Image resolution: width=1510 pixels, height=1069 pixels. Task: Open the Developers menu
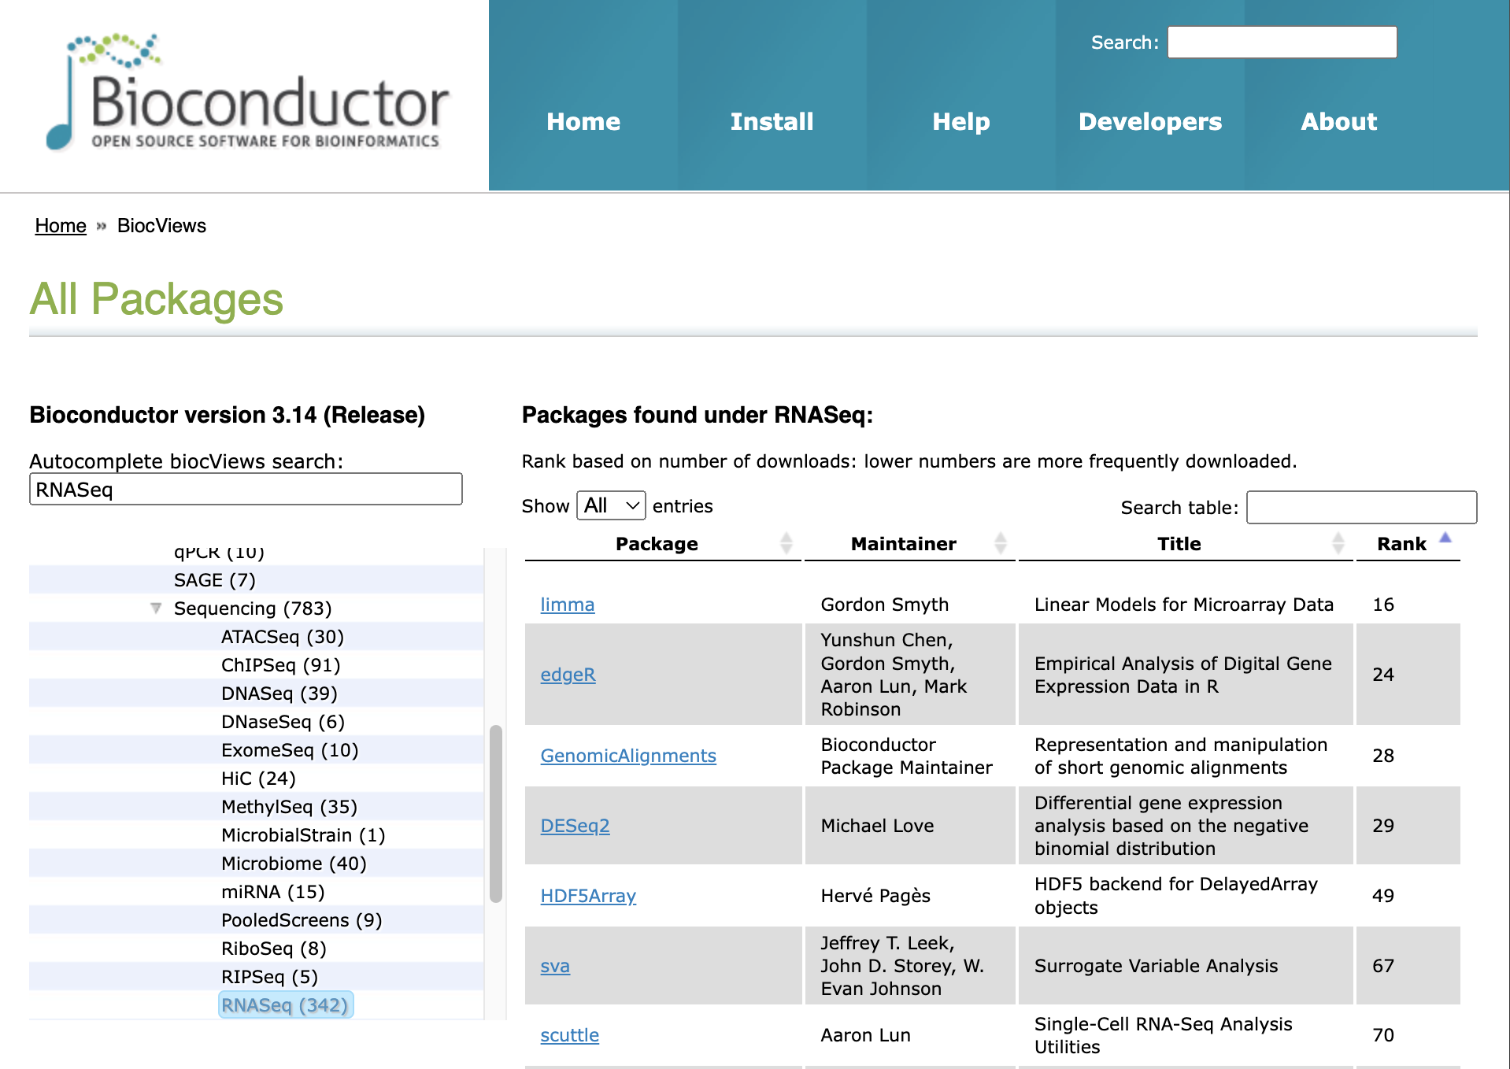[x=1149, y=122]
